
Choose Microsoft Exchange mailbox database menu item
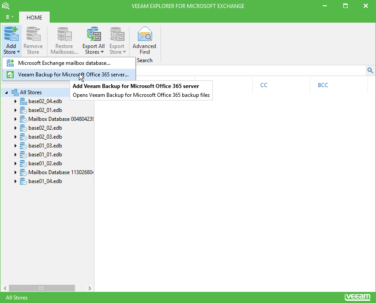(x=69, y=63)
